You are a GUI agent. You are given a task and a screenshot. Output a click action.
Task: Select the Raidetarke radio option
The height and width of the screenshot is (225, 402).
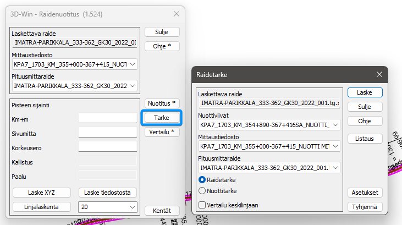(202, 179)
